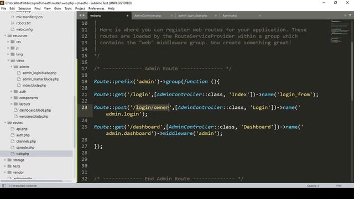This screenshot has height=199, width=354.
Task: Expand the storage folder arrow
Action: pos(5,160)
